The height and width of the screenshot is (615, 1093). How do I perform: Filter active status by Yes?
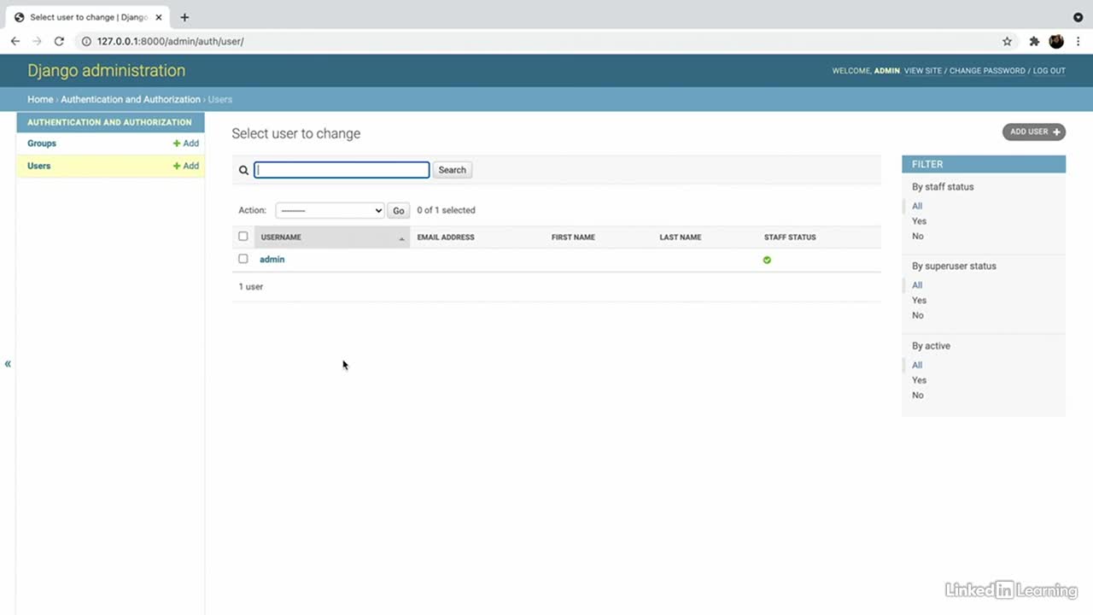coord(920,381)
